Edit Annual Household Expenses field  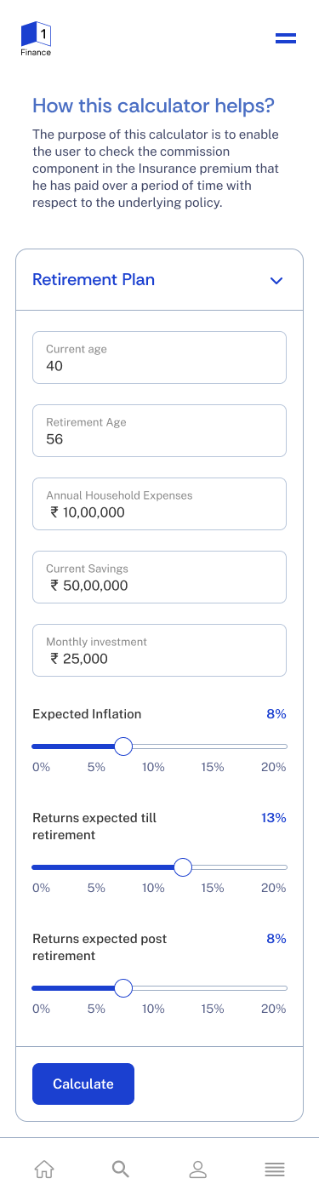pyautogui.click(x=159, y=504)
